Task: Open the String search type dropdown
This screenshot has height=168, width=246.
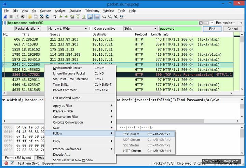Action: 140,29
